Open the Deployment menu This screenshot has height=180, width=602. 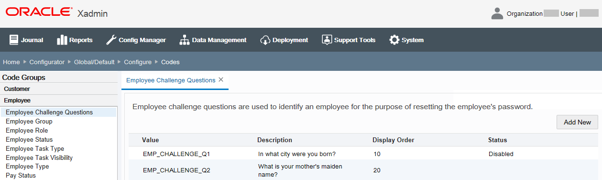[x=284, y=40]
